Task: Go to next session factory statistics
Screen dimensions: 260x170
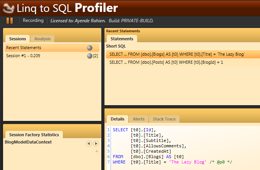Action: pyautogui.click(x=96, y=144)
